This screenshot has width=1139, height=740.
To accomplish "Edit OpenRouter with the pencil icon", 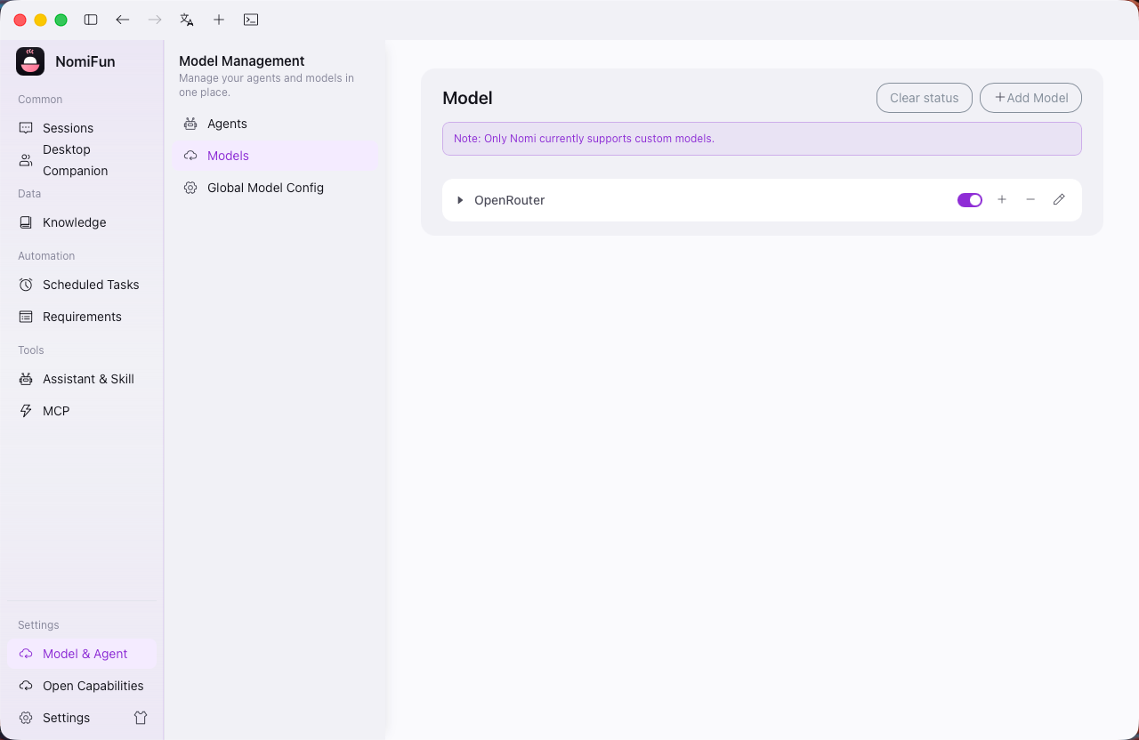I will click(1059, 200).
